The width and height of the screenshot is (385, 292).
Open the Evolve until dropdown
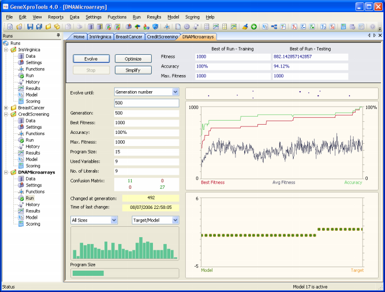click(x=175, y=92)
